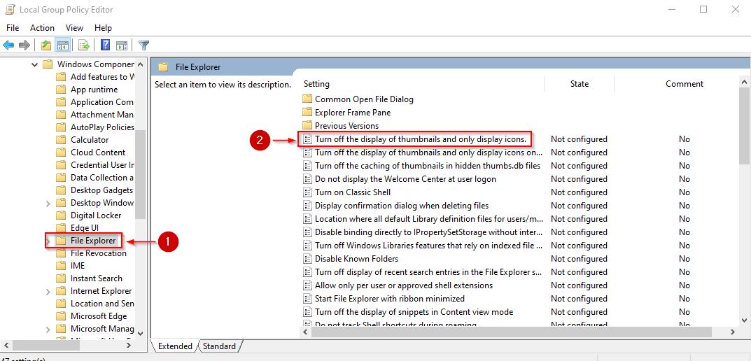Viewport: 751px width, 361px height.
Task: Open the View menu
Action: (75, 28)
